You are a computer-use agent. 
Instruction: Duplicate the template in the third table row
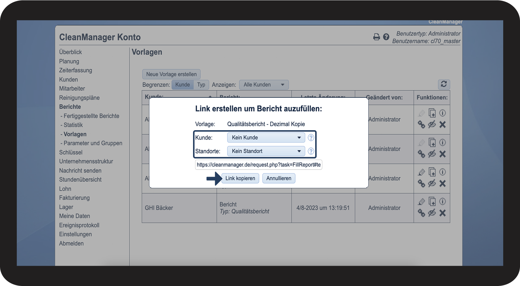(x=432, y=172)
